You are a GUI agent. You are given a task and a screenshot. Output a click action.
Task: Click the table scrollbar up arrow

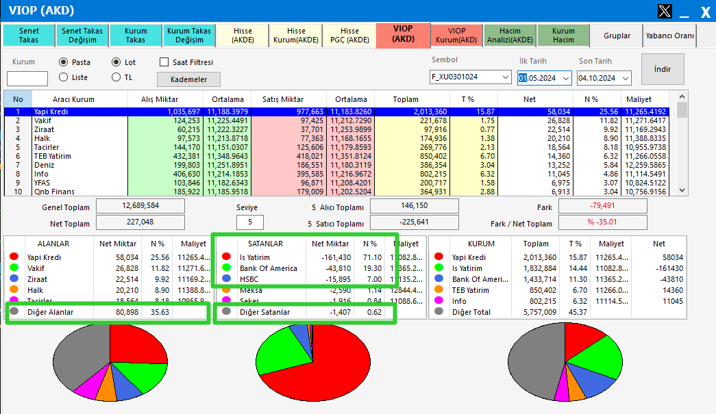(x=682, y=96)
